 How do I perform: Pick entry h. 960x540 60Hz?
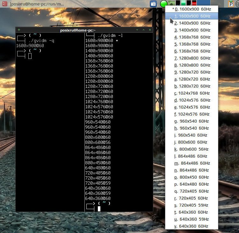click(192, 128)
